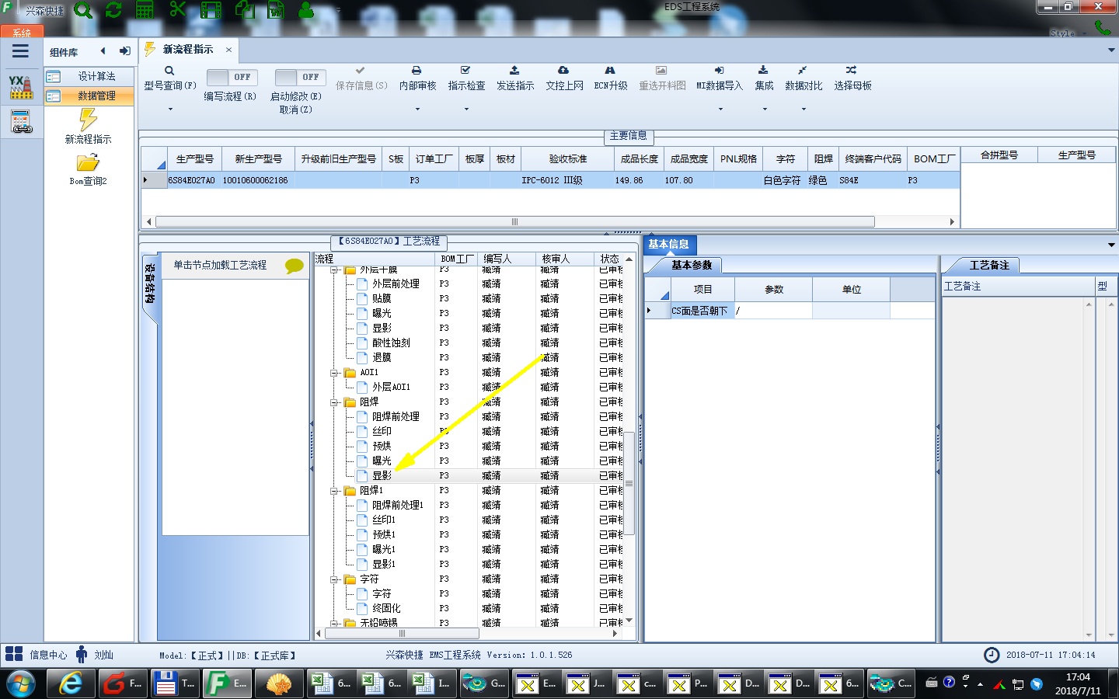Click the green magnifier search icon in title bar
Screen dimensions: 1119x699
pos(83,10)
